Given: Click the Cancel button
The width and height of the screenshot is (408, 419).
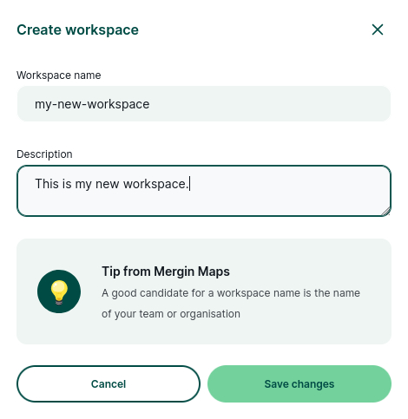Looking at the screenshot, I should click(x=109, y=383).
